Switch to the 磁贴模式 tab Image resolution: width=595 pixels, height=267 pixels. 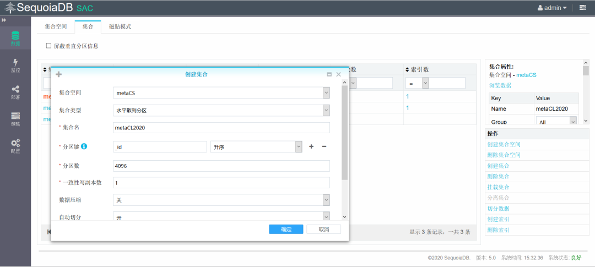click(x=120, y=26)
